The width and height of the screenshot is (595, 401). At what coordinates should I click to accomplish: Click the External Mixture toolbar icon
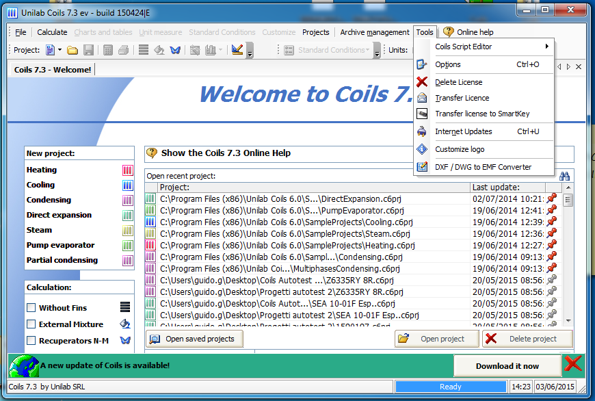[159, 50]
